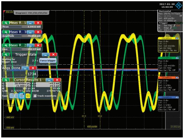
Task: Click the V1 cursor value -49.5 mV field
Action: click(48, 83)
